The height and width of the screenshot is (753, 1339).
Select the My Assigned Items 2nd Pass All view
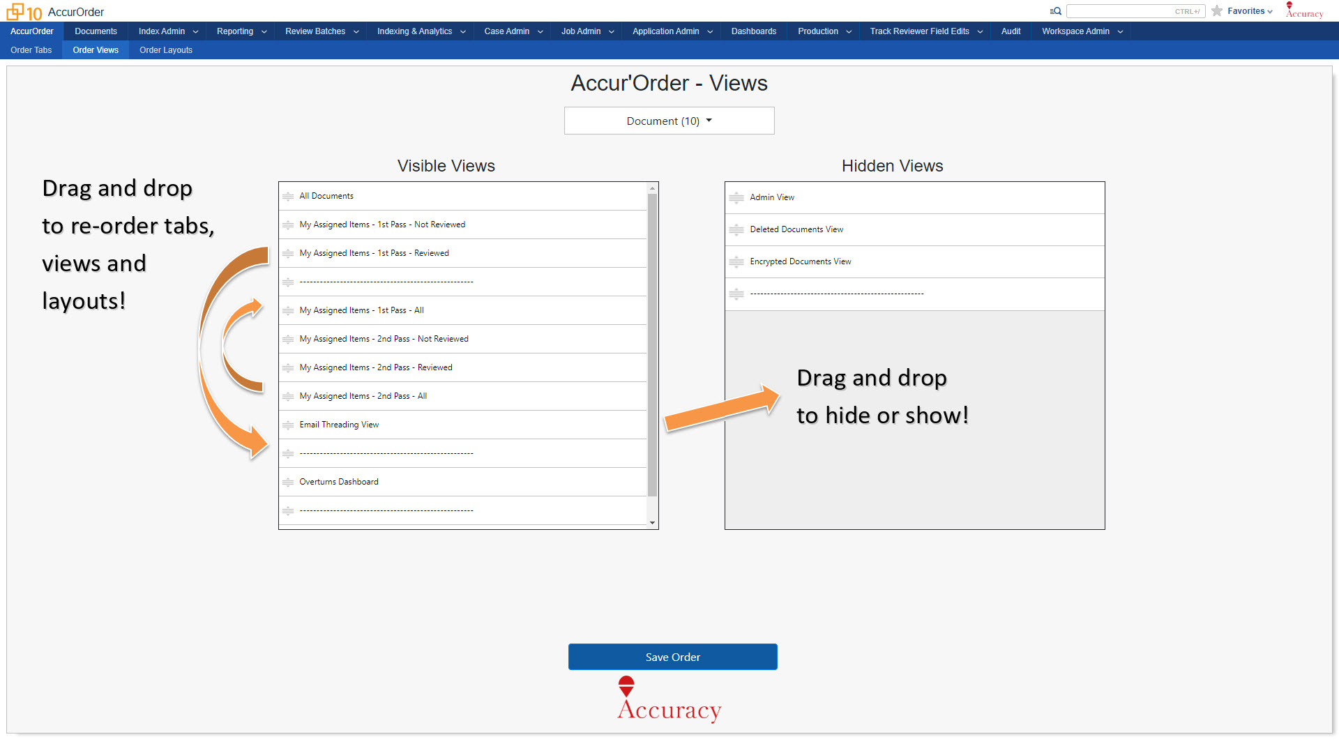[x=363, y=395]
